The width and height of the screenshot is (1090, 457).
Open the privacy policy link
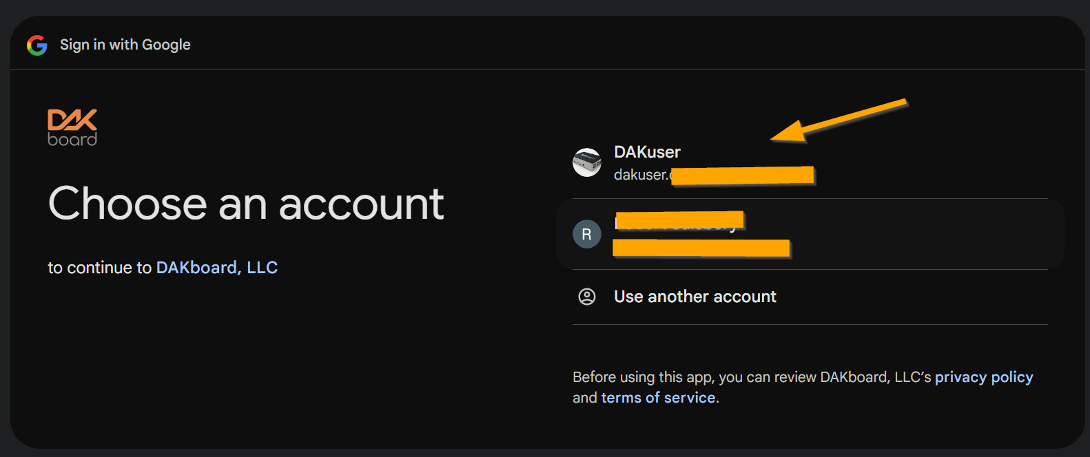984,377
